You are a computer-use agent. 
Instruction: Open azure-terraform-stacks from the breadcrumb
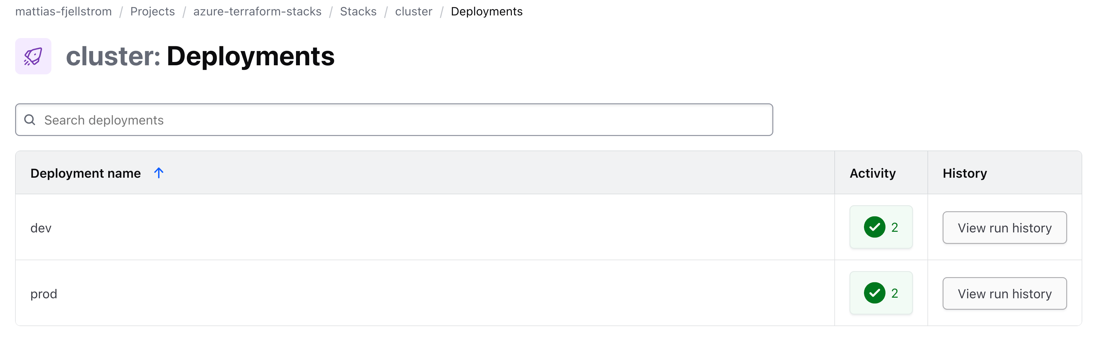(258, 11)
